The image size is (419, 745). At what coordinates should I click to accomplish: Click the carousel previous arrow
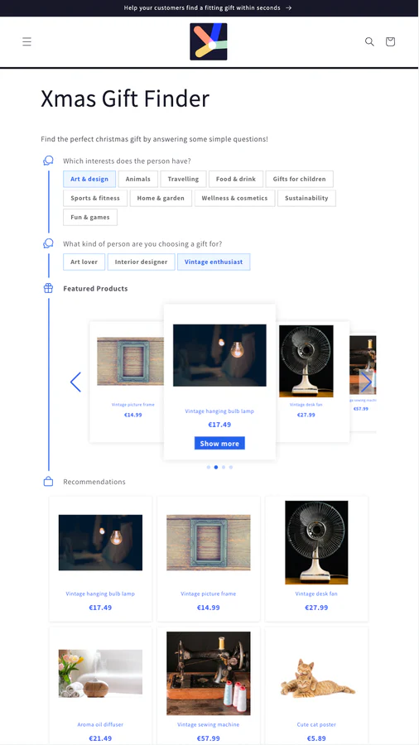75,382
